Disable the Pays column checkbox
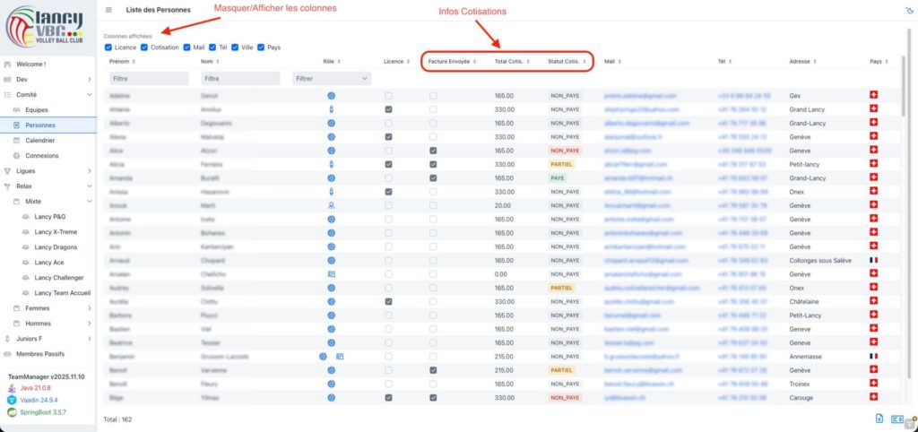The height and width of the screenshot is (432, 918). pos(261,47)
